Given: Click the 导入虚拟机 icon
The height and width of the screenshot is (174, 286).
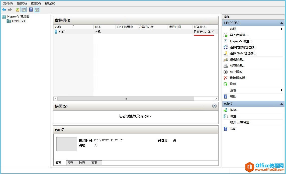Looking at the screenshot, I should coord(226,35).
